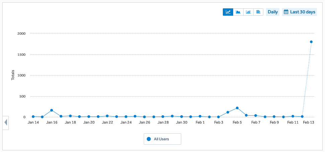Select the Jan 16 peak data point
The height and width of the screenshot is (152, 325).
click(52, 110)
